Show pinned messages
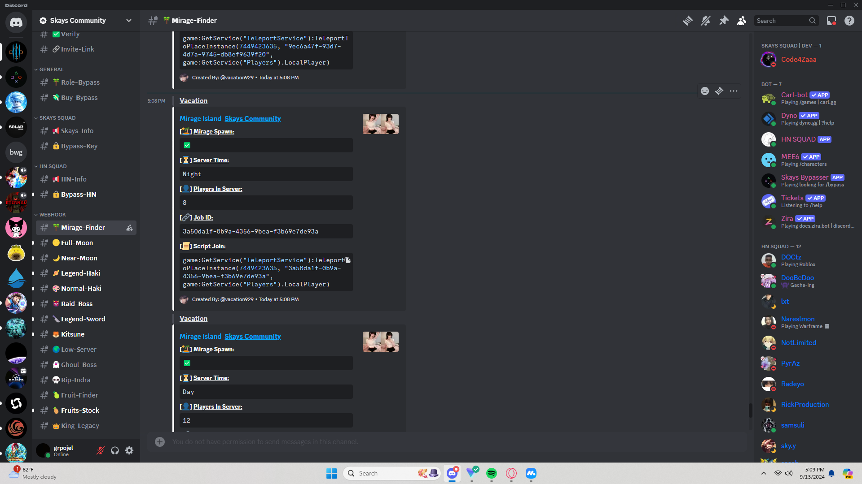This screenshot has height=484, width=862. pyautogui.click(x=724, y=21)
